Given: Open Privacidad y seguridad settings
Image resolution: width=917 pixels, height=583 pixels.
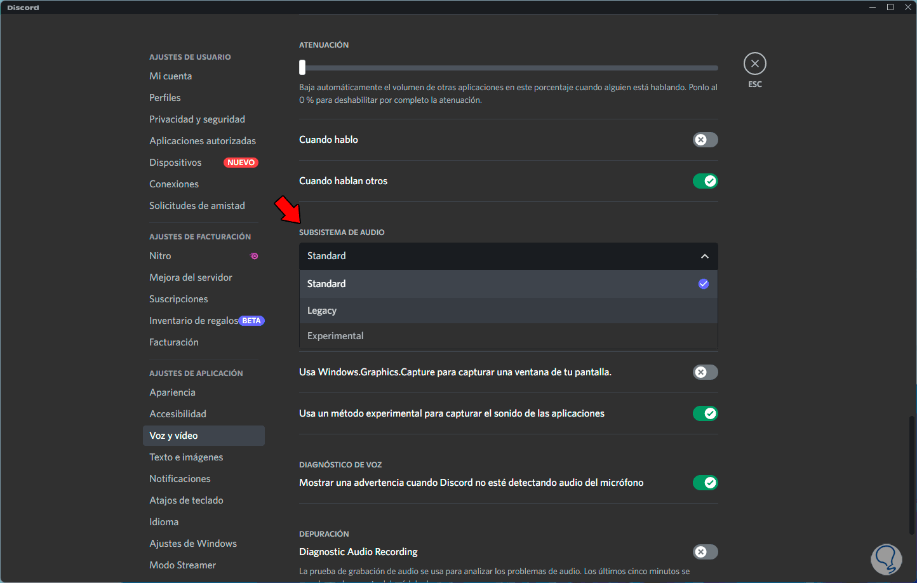Looking at the screenshot, I should click(x=197, y=119).
